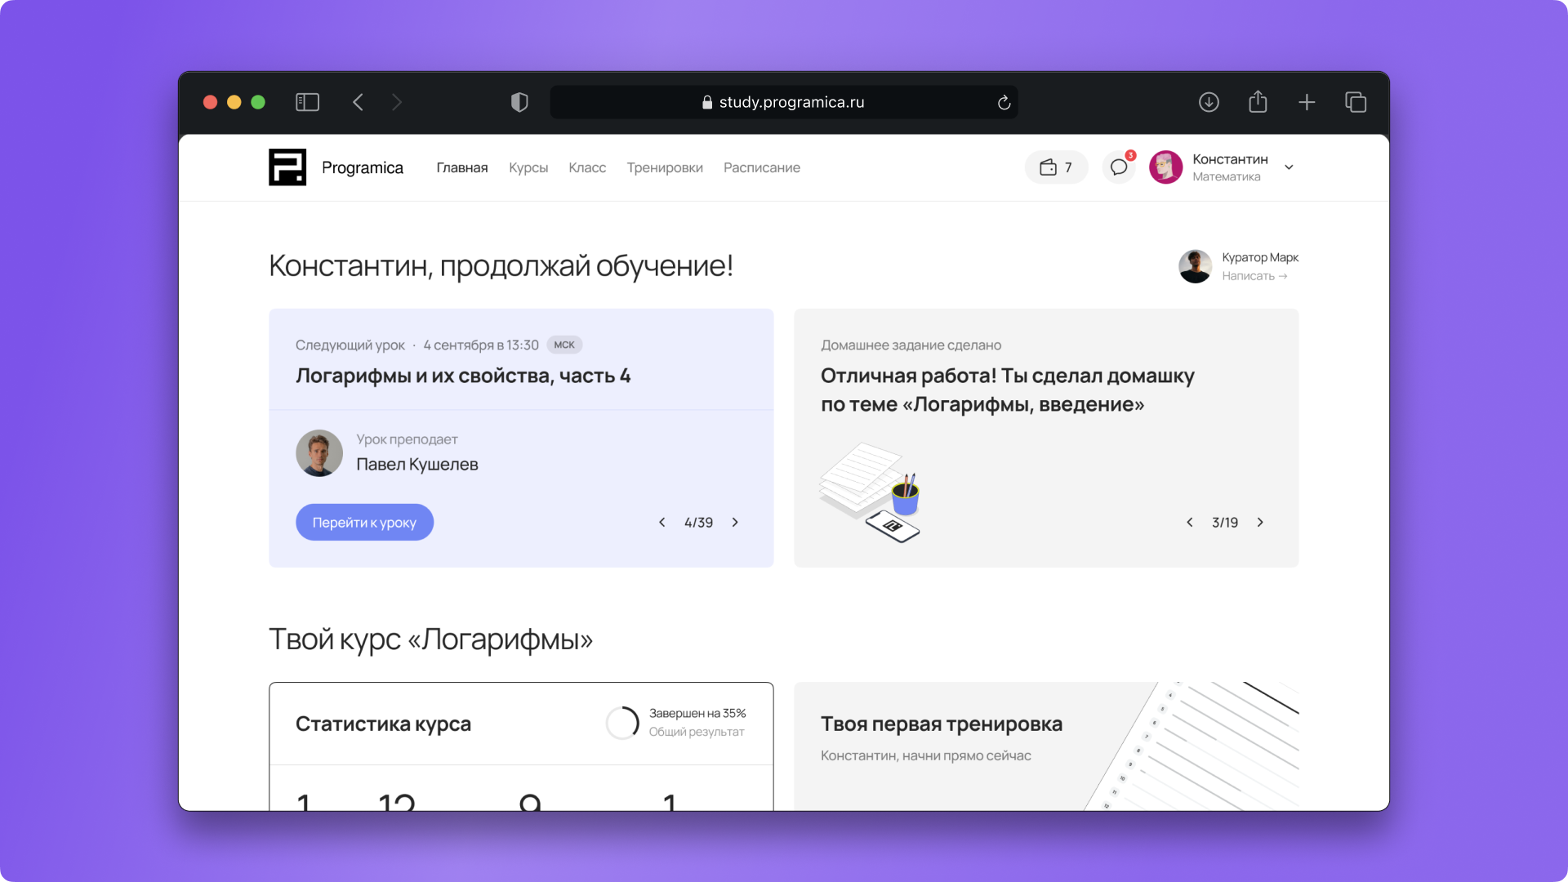Open the browser downloads icon
Image resolution: width=1568 pixels, height=882 pixels.
(x=1209, y=102)
